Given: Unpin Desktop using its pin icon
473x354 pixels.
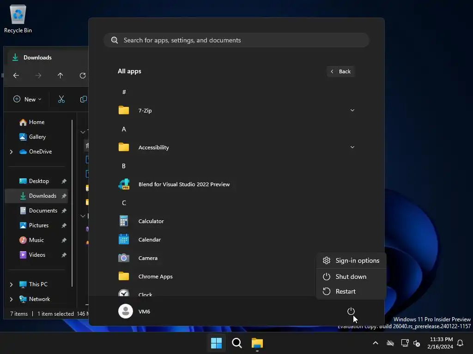Looking at the screenshot, I should pos(64,181).
